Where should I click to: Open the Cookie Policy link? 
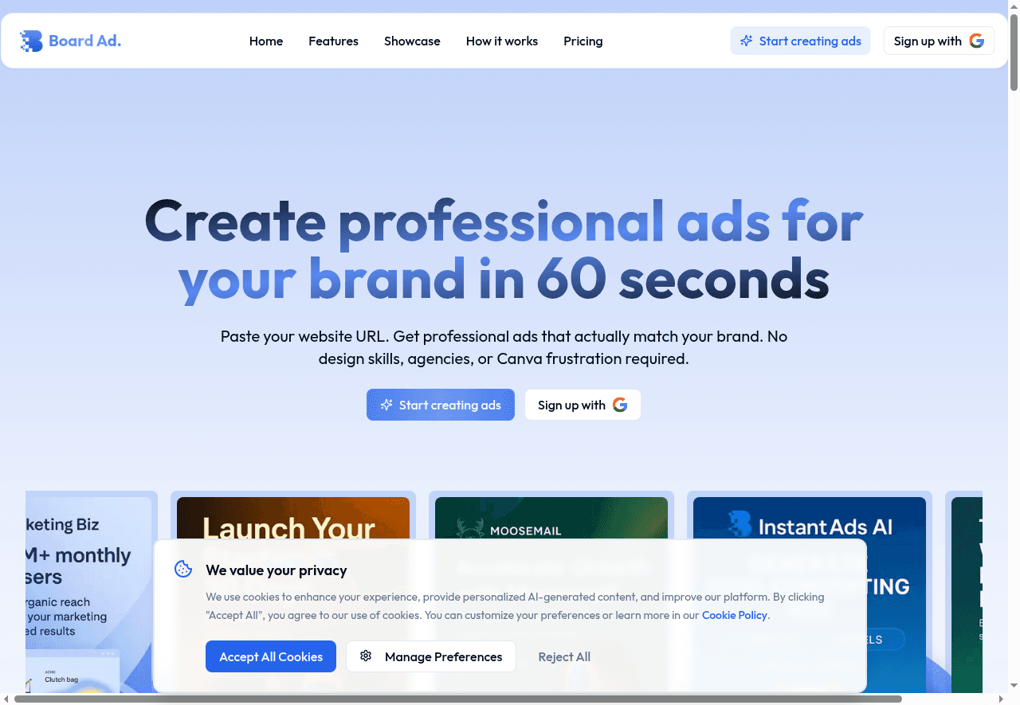tap(734, 615)
